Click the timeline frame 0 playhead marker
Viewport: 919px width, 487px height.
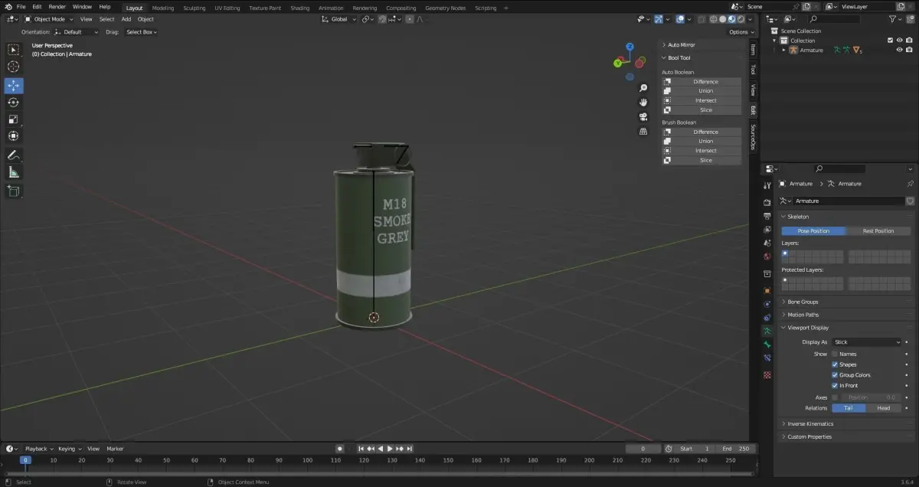click(x=25, y=460)
